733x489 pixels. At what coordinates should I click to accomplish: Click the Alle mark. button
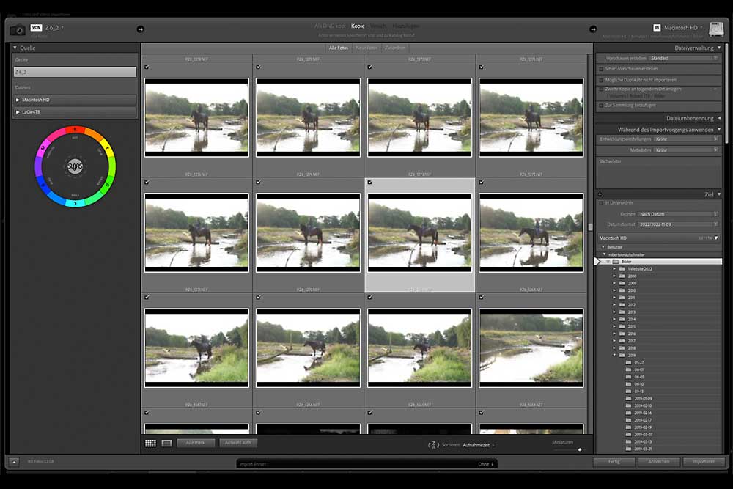click(x=196, y=443)
